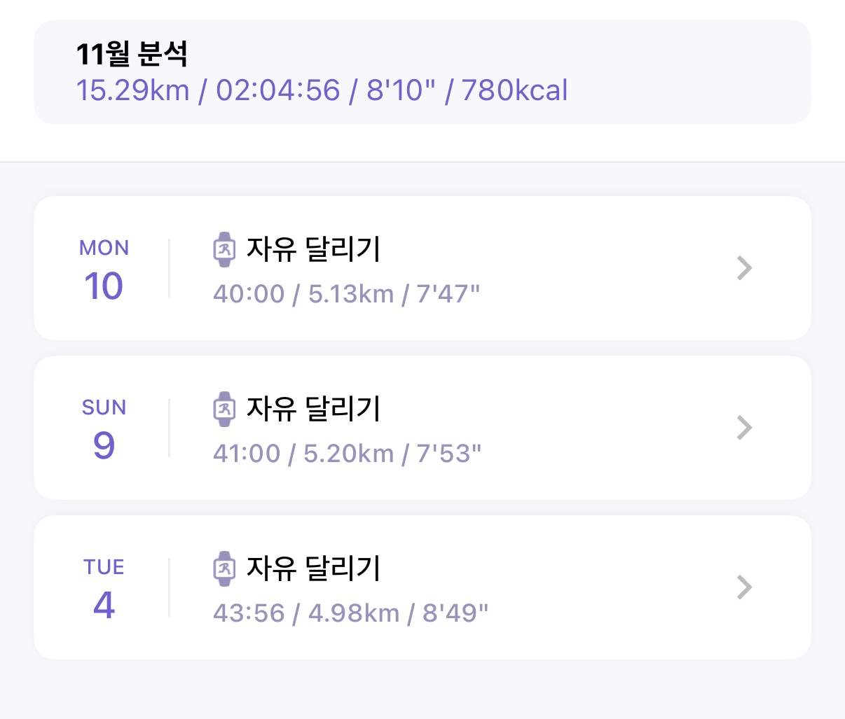Tap the large date number 4
Image resolution: width=845 pixels, height=719 pixels.
point(104,606)
